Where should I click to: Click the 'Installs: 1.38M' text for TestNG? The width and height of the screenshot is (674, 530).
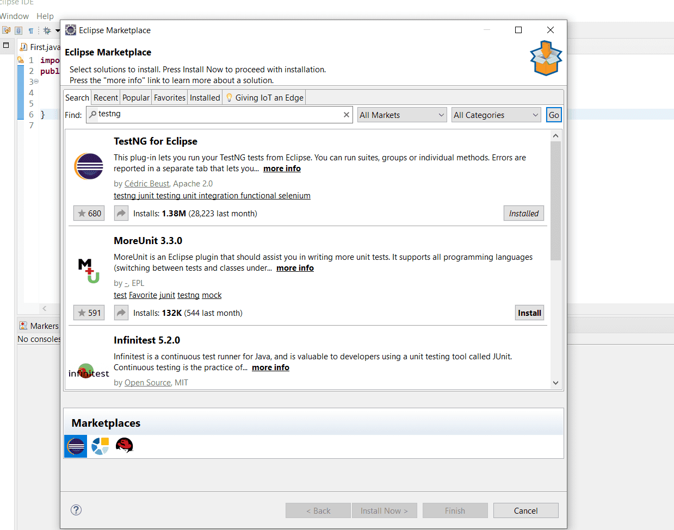tap(159, 214)
